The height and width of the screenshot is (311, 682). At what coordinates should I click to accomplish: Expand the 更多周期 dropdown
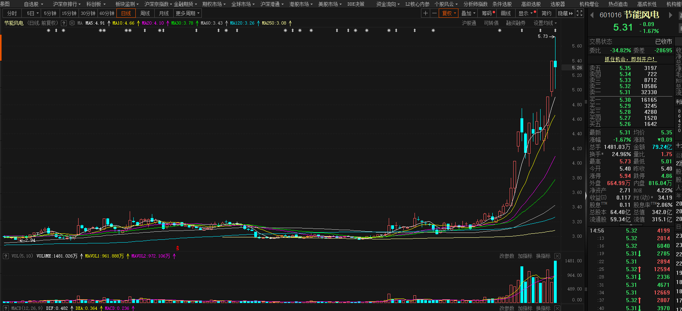[188, 13]
